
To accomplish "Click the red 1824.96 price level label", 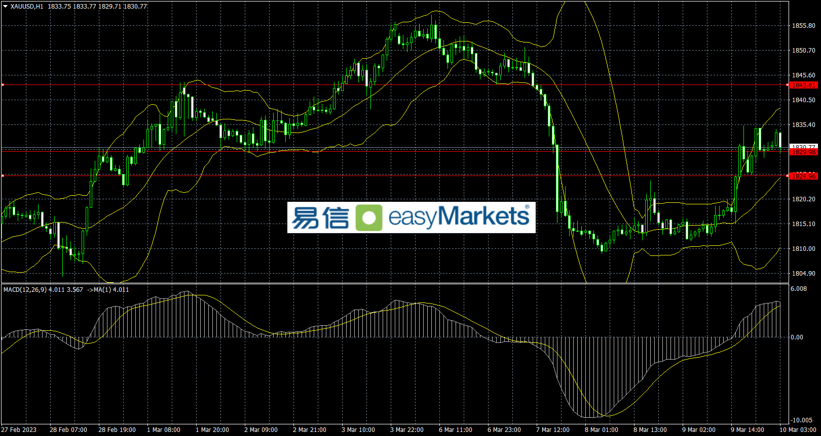I will tap(804, 176).
